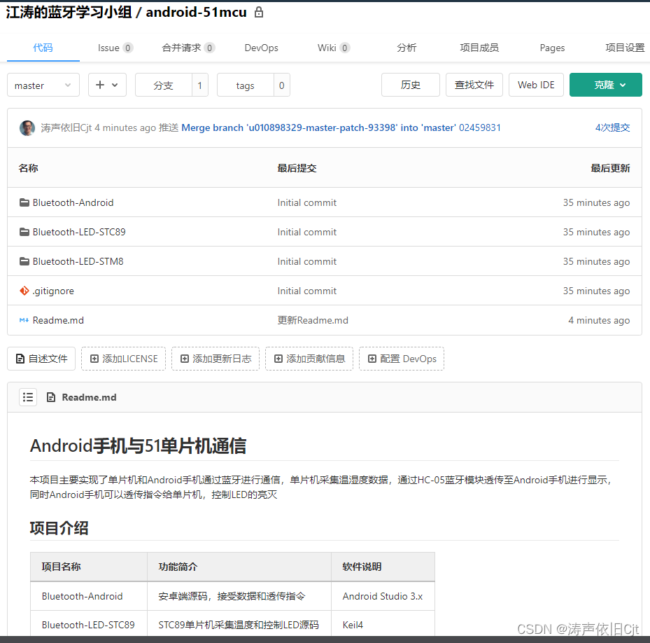650x643 pixels.
Task: Open the Readme table of contents list icon
Action: coord(28,397)
